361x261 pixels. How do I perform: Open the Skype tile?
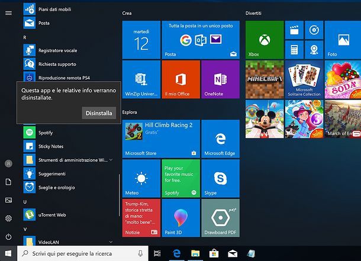point(221,178)
